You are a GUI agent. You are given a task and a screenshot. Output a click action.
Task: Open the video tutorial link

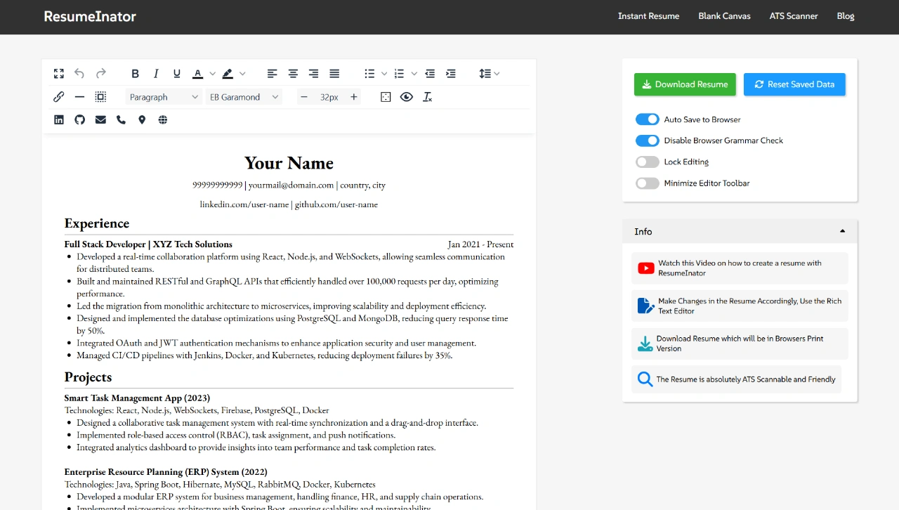tap(740, 268)
